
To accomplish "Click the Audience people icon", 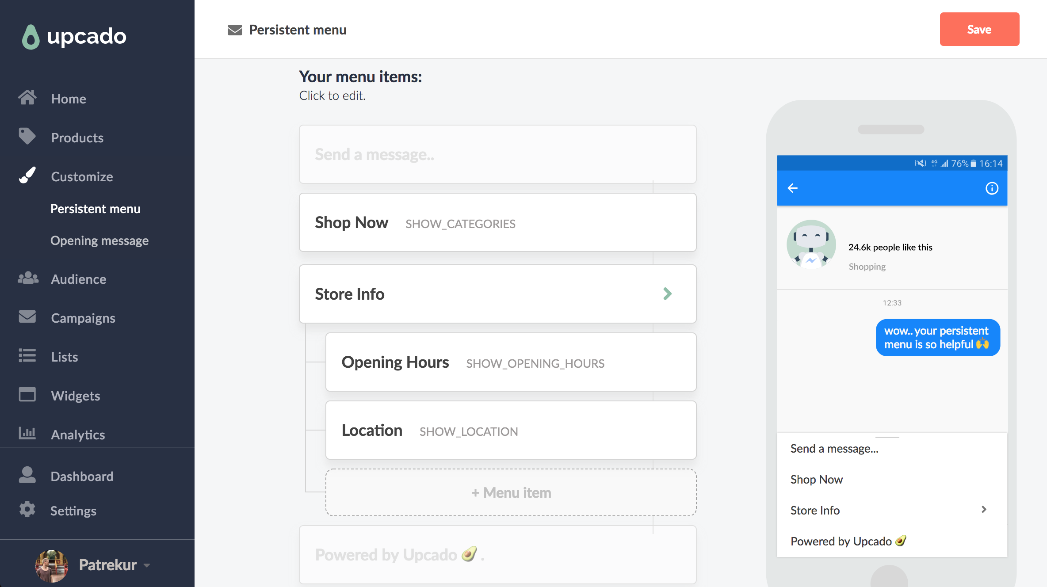I will click(28, 278).
